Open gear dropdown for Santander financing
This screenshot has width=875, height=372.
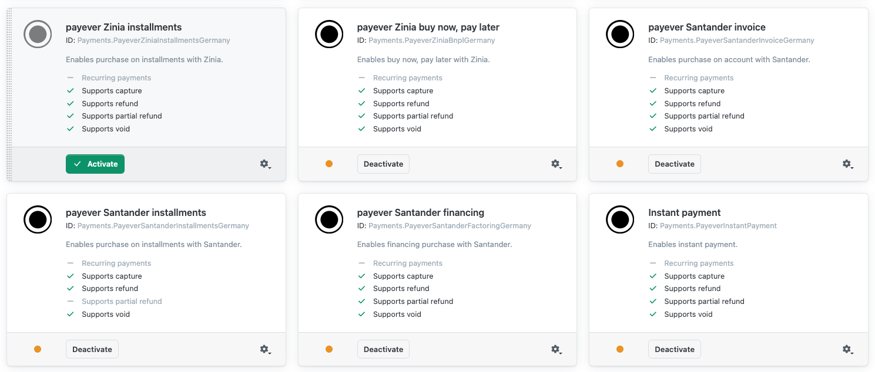[x=556, y=350]
